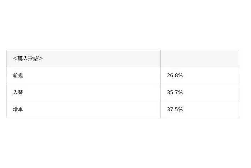
Task: Click the border line between 新規 and 入替 rows
Action: tap(123, 84)
